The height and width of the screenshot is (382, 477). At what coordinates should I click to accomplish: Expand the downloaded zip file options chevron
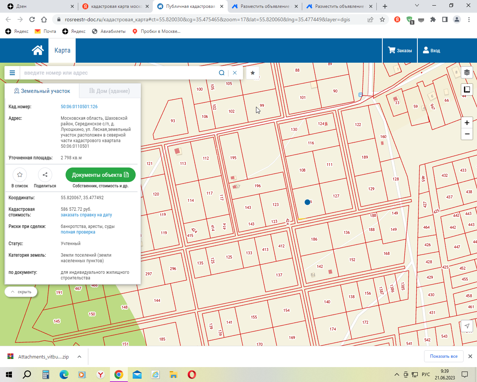[x=79, y=357]
